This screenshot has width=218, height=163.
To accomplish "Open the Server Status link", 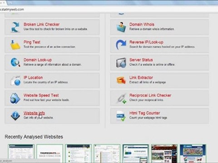I will pyautogui.click(x=141, y=60).
